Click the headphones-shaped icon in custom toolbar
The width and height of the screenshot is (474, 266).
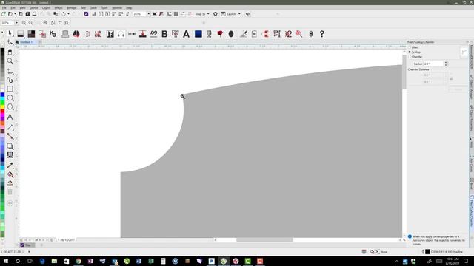click(121, 34)
